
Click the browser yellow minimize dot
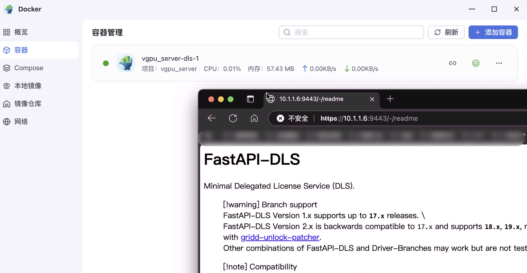221,99
